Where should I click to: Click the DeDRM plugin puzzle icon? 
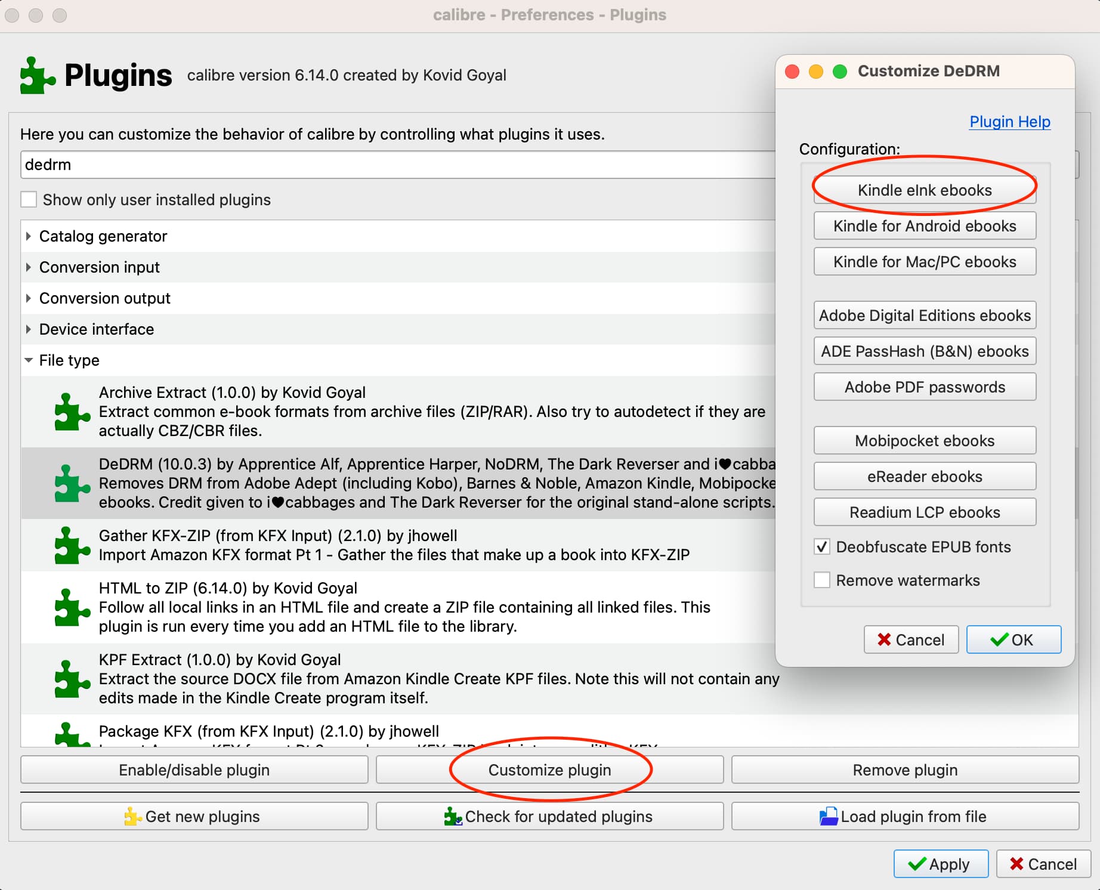72,483
